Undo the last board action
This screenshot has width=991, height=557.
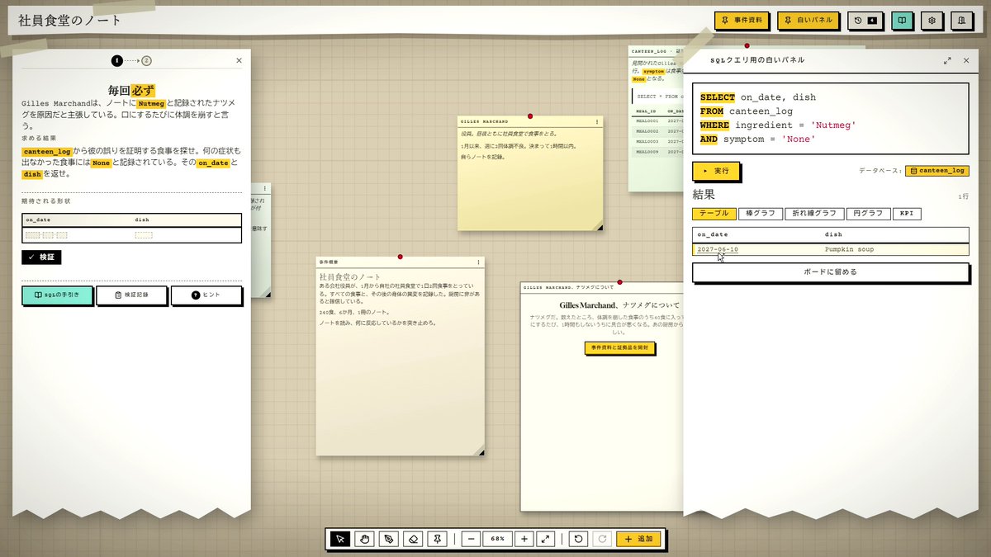click(x=578, y=539)
